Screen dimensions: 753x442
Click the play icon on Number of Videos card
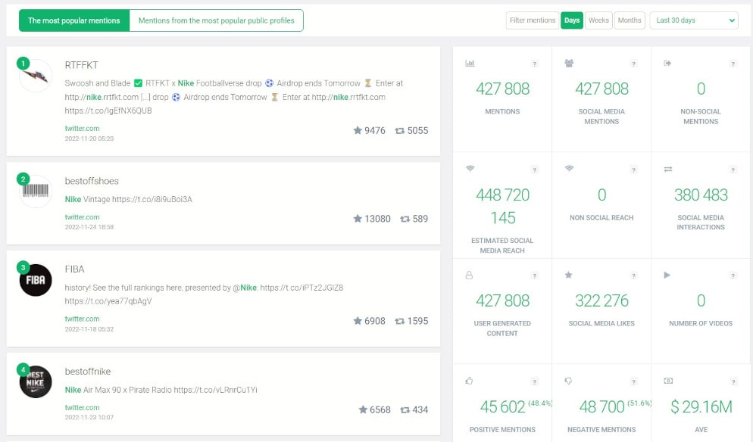pyautogui.click(x=667, y=275)
